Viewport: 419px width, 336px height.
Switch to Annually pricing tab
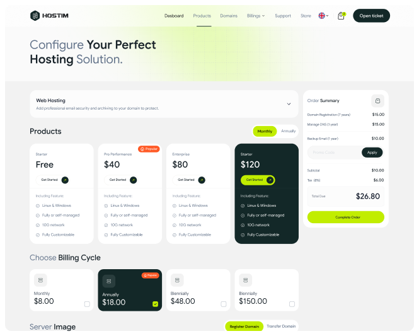pos(288,131)
